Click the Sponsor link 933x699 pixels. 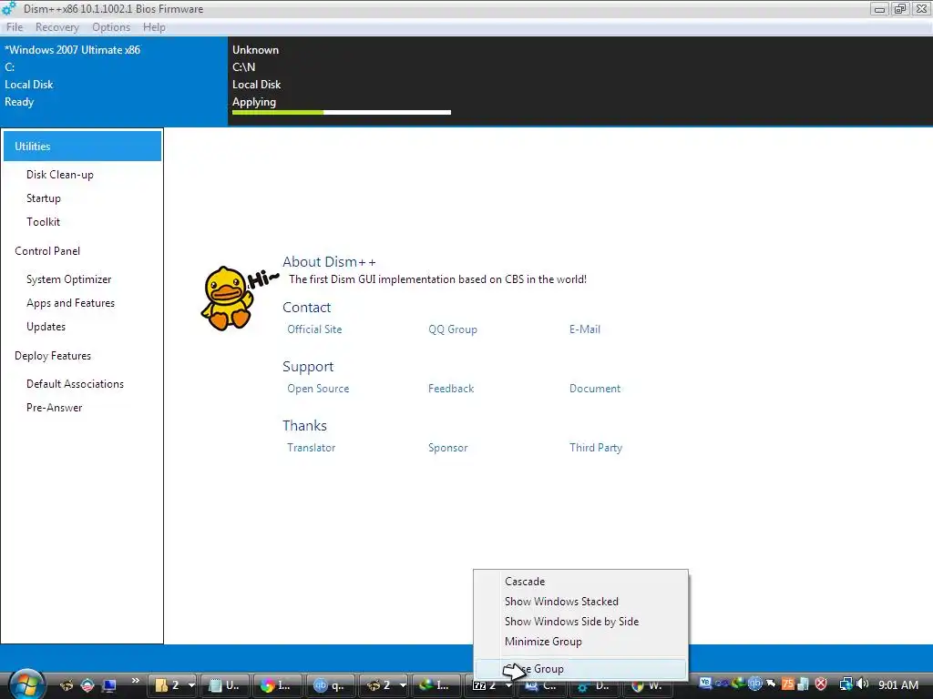click(x=447, y=448)
